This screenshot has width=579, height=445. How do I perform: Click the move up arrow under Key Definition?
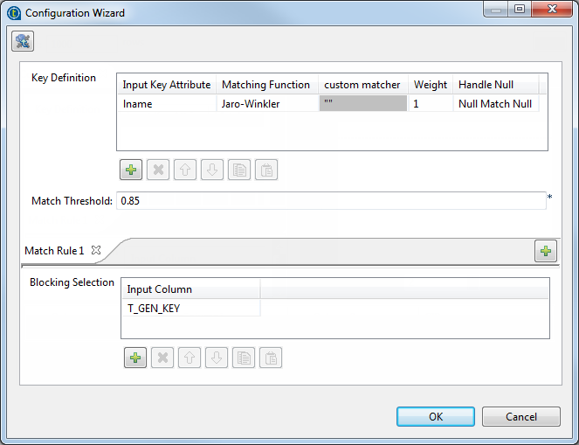pyautogui.click(x=185, y=170)
